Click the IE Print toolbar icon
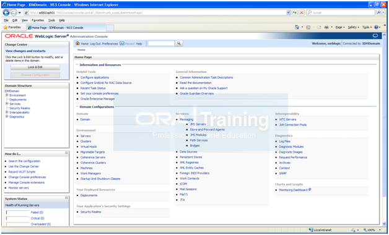Image resolution: width=389 pixels, height=235 pixels. pos(326,27)
